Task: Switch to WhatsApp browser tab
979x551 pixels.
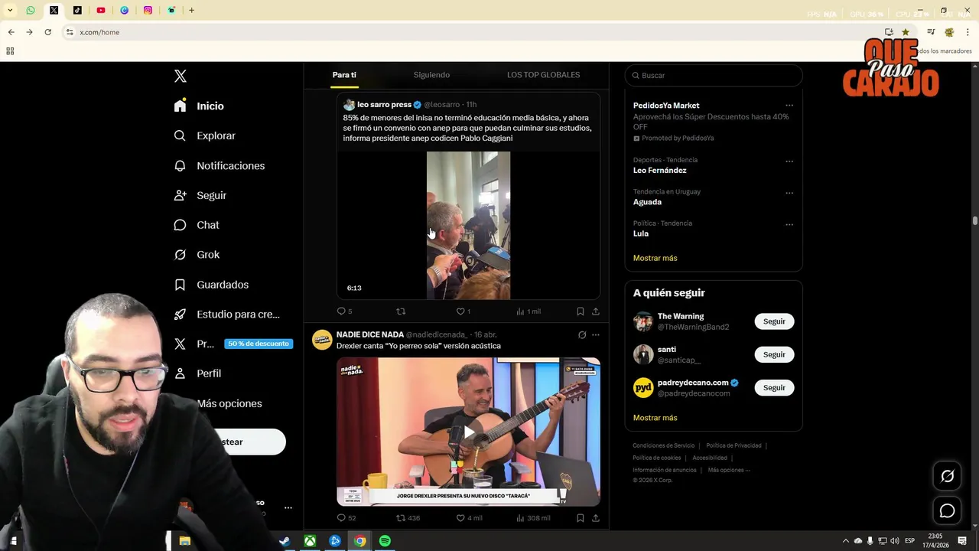Action: [31, 10]
